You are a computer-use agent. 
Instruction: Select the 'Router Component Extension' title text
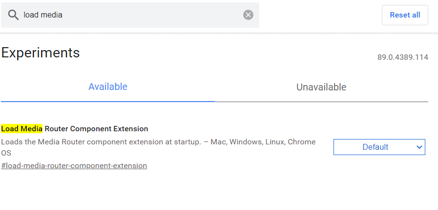coord(96,129)
